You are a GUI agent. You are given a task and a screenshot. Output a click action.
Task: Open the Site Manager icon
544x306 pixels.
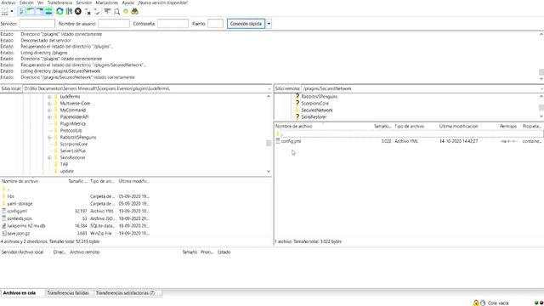[5, 11]
